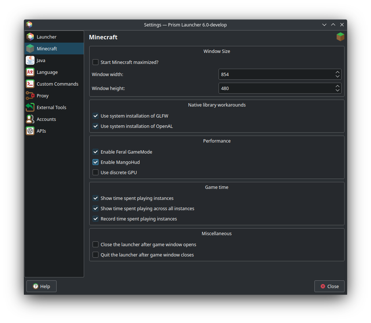Screen dimensions: 371x323
Task: Maximize the Settings window
Action: [x=333, y=25]
